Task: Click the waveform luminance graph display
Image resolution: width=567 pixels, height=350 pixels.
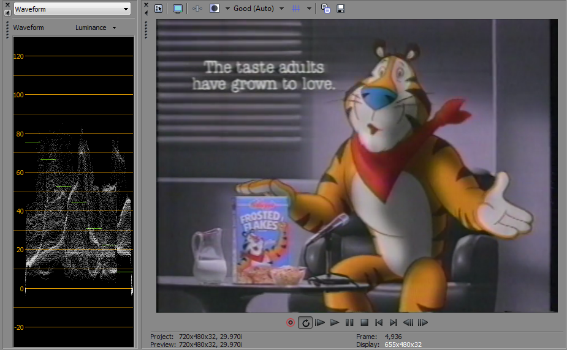Action: [74, 192]
